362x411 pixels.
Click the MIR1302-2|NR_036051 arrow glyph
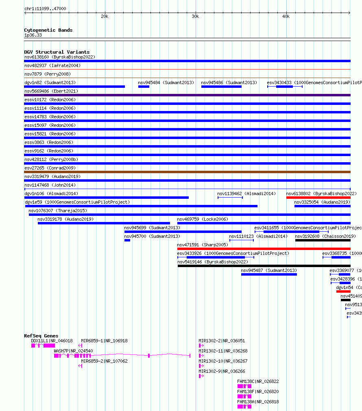pos(201,346)
